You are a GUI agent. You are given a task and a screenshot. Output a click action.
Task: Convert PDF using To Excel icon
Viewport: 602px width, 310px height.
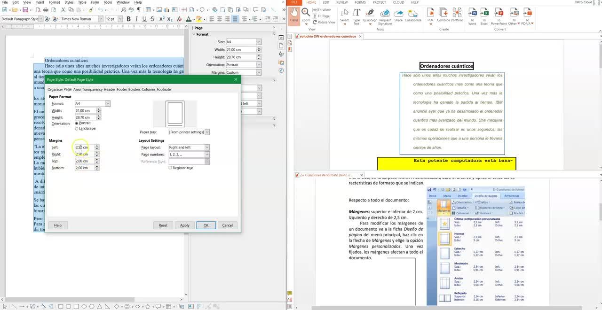[x=484, y=15]
